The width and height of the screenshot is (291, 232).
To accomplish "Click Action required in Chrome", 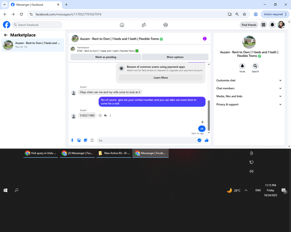I will pos(275,14).
